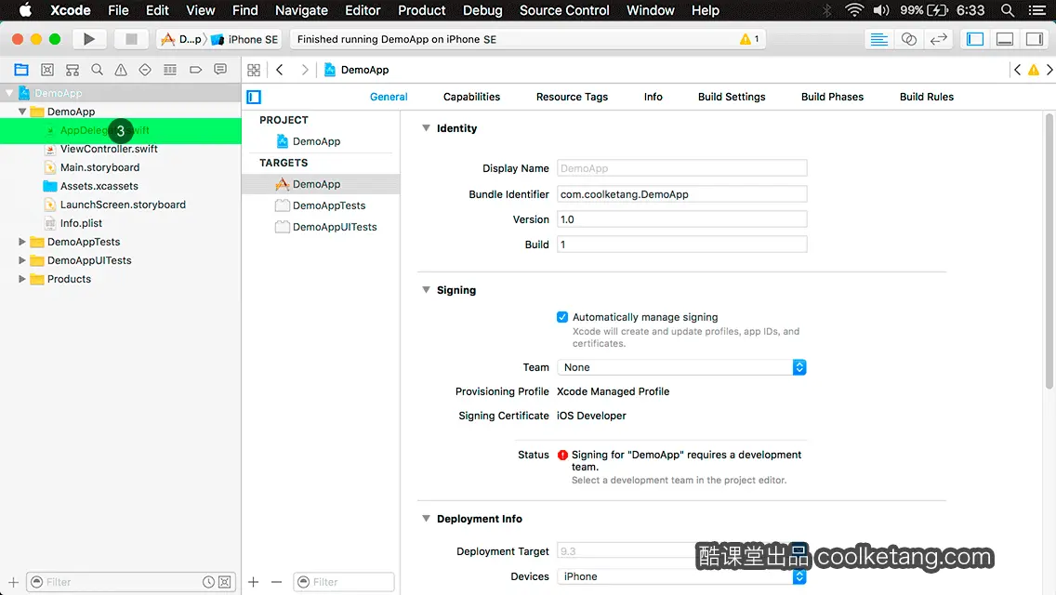Switch to Build Rules tab
The image size is (1056, 595).
927,97
